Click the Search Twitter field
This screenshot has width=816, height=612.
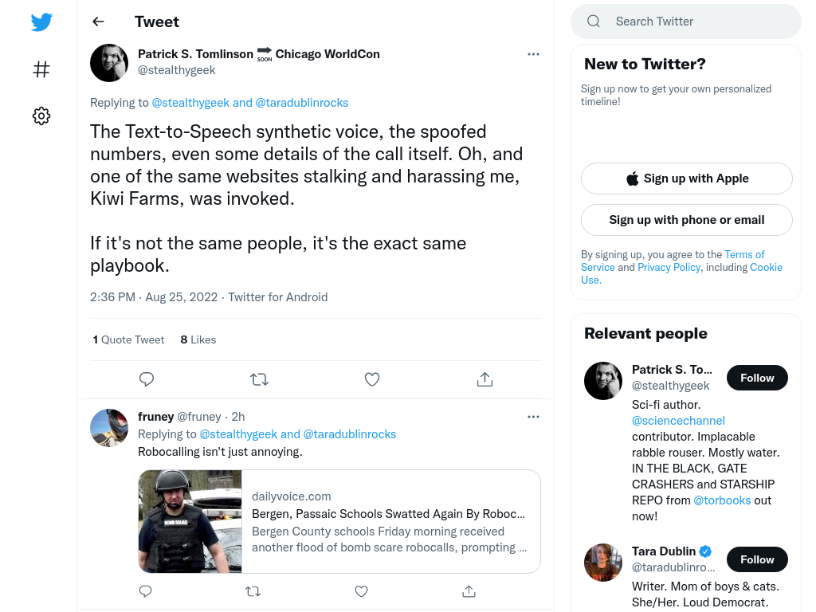point(686,22)
